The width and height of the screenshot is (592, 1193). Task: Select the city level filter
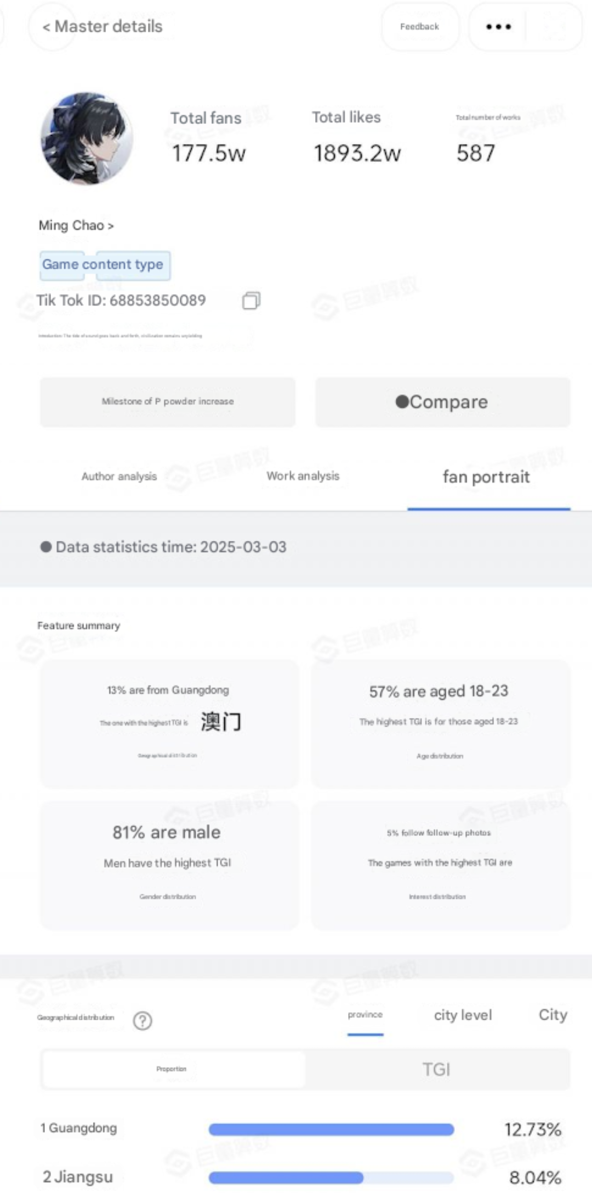coord(463,1015)
